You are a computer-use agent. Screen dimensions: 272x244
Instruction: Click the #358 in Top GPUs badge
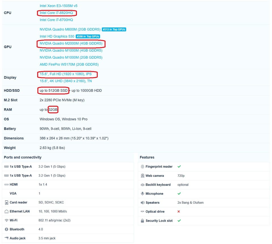pyautogui.click(x=88, y=37)
